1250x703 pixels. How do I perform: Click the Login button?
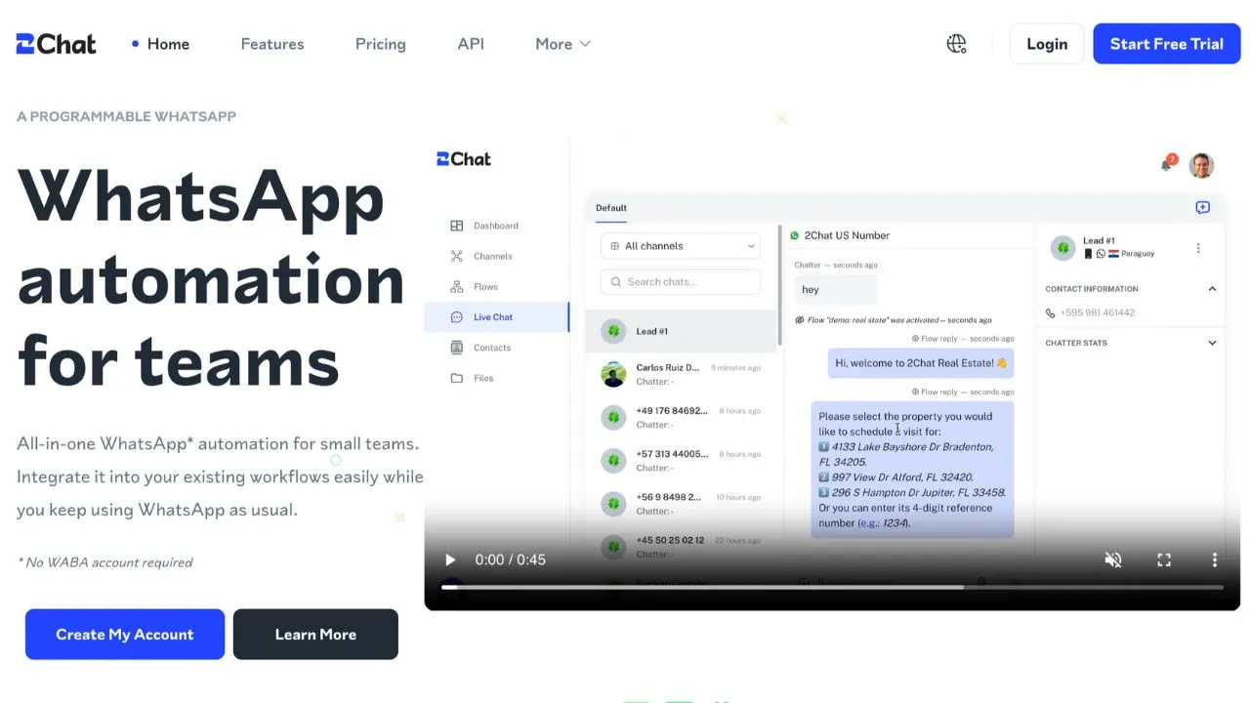tap(1047, 44)
